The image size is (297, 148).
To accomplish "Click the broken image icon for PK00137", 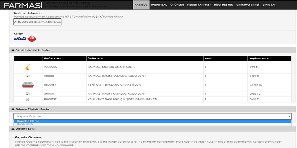I will (x=28, y=99).
